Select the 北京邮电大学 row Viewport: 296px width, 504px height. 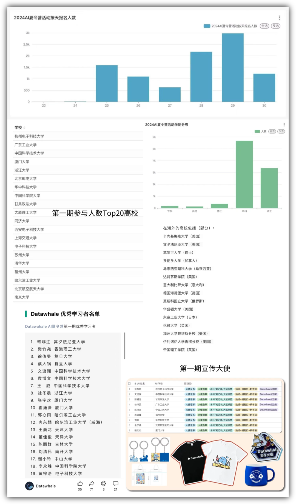[x=78, y=179]
